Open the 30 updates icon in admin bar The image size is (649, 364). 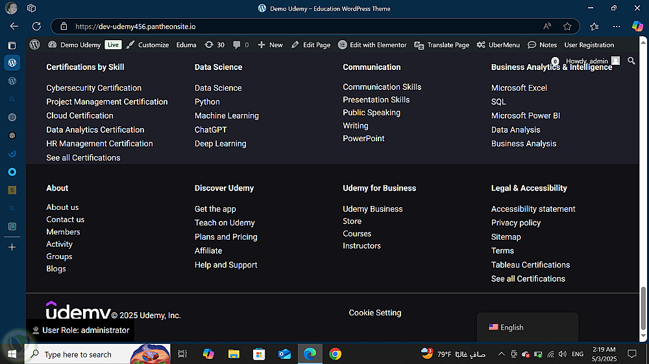click(x=214, y=45)
